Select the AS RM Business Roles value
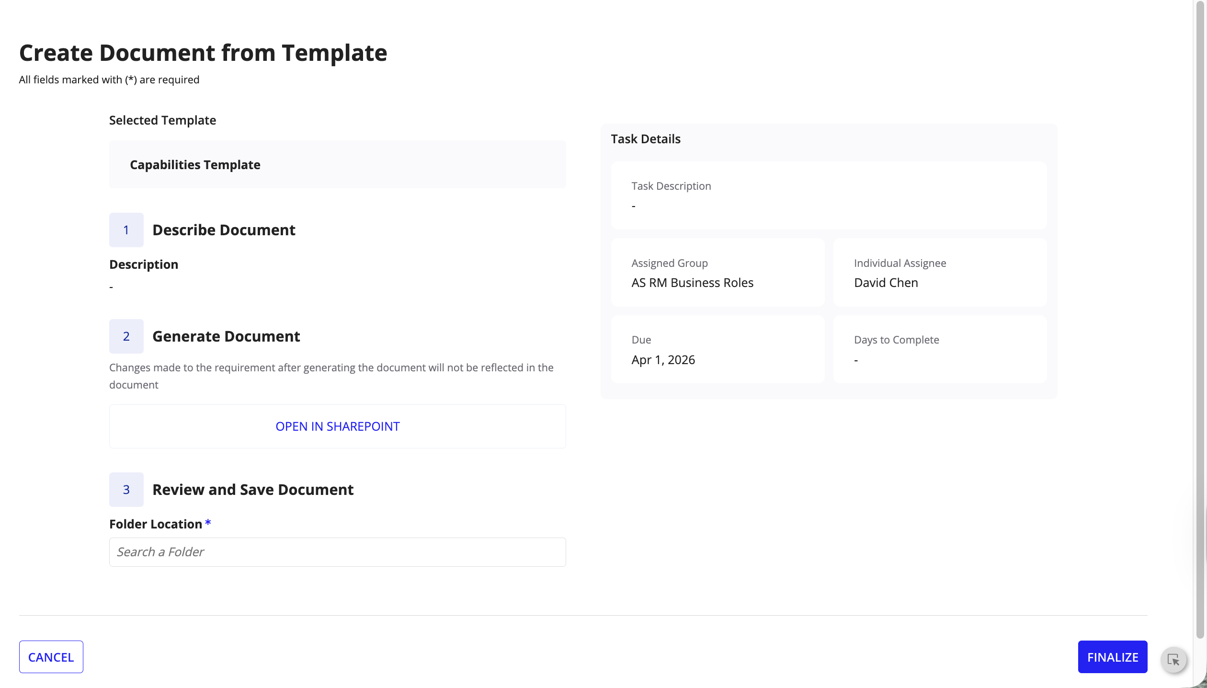 (x=692, y=283)
